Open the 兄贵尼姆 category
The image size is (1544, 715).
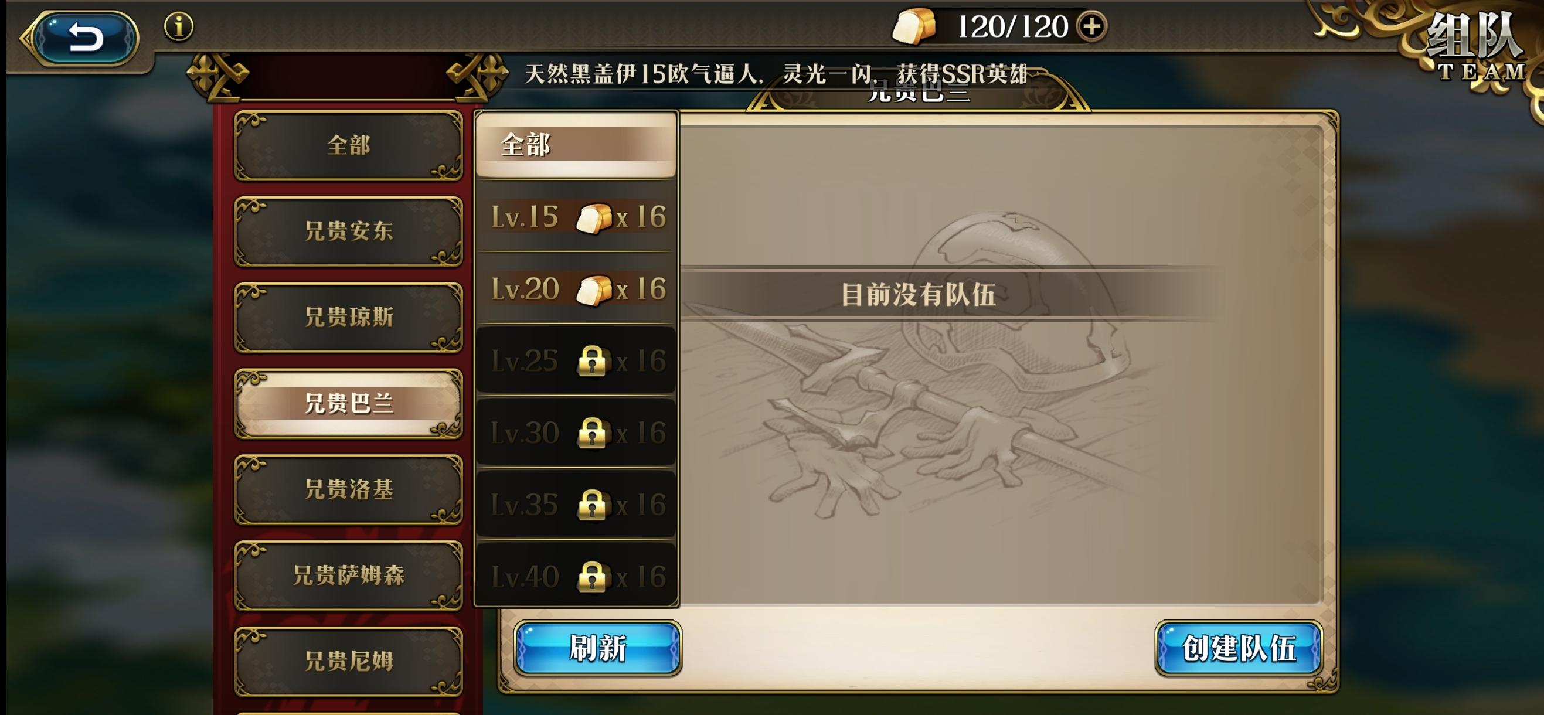point(348,661)
